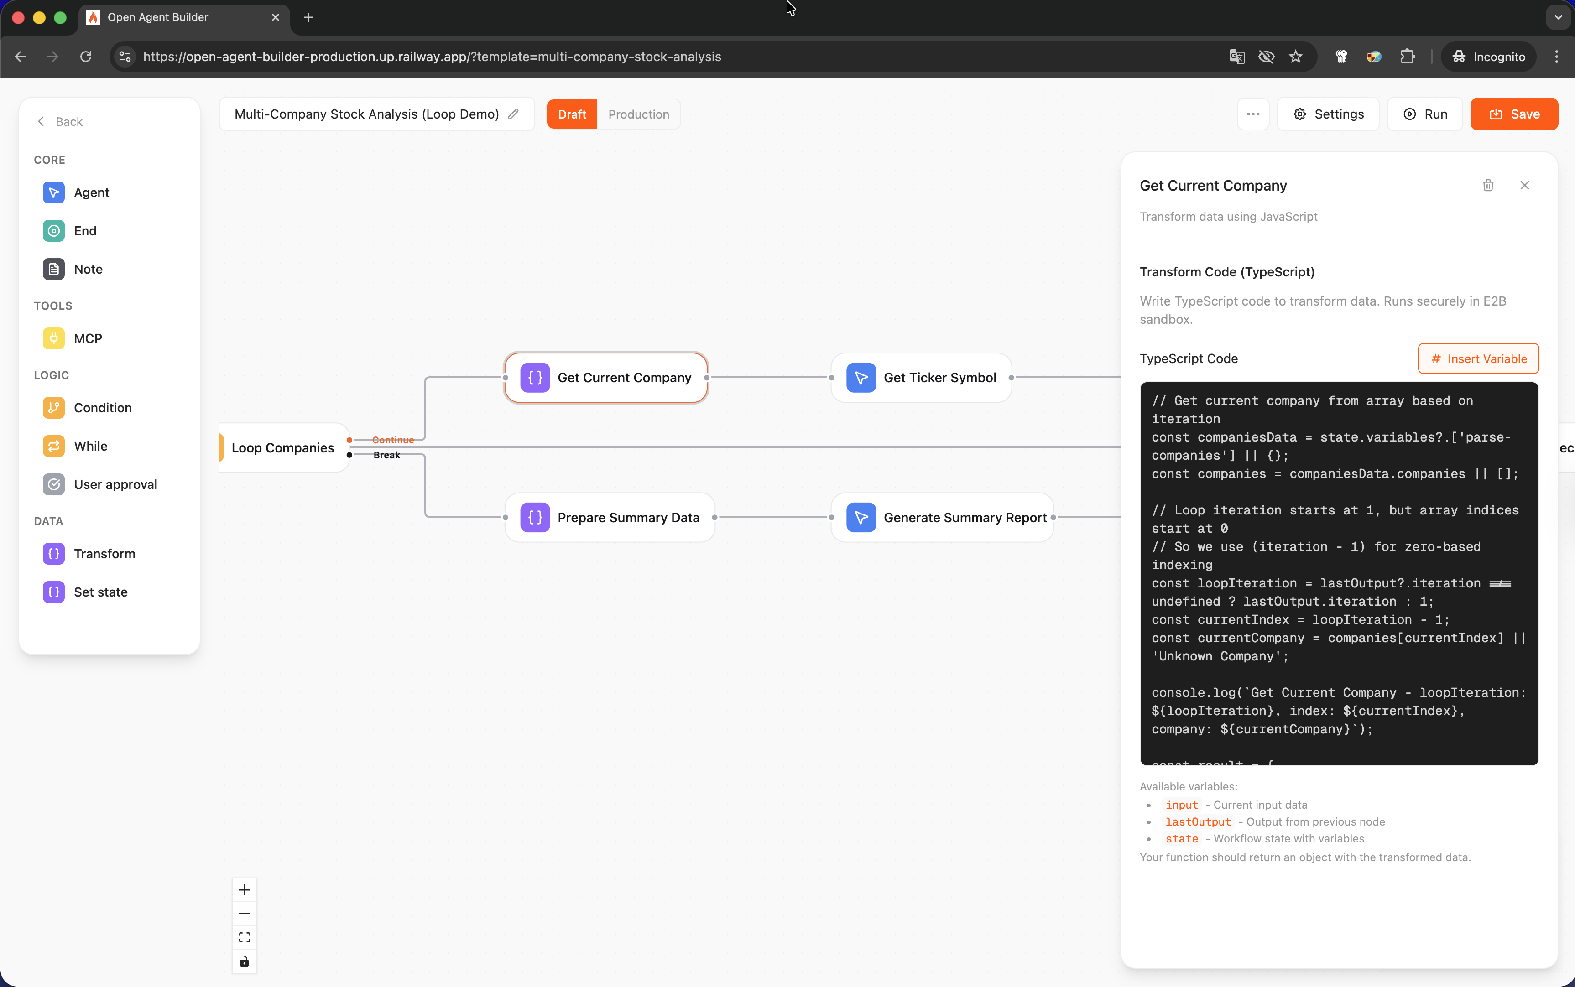The height and width of the screenshot is (987, 1575).
Task: Choose the Condition logic node
Action: 103,408
